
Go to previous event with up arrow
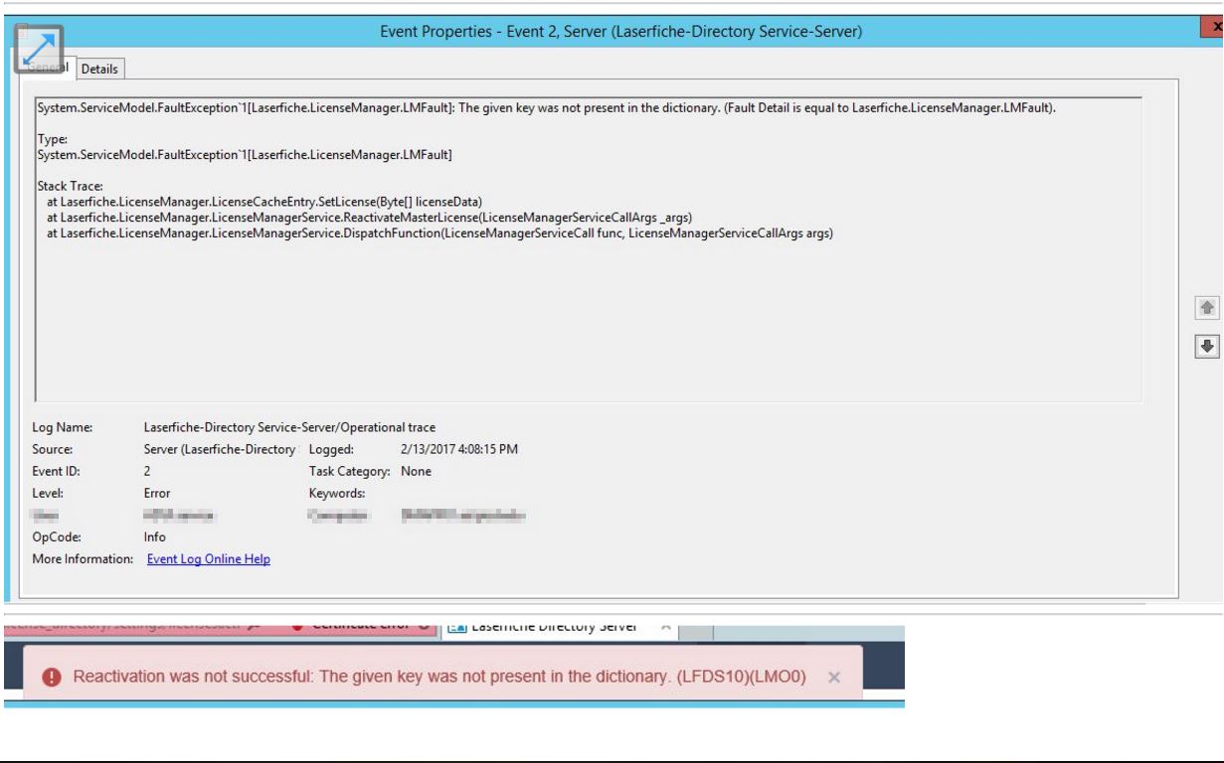(x=1207, y=309)
